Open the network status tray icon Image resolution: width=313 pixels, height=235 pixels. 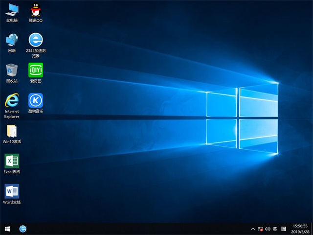260,229
